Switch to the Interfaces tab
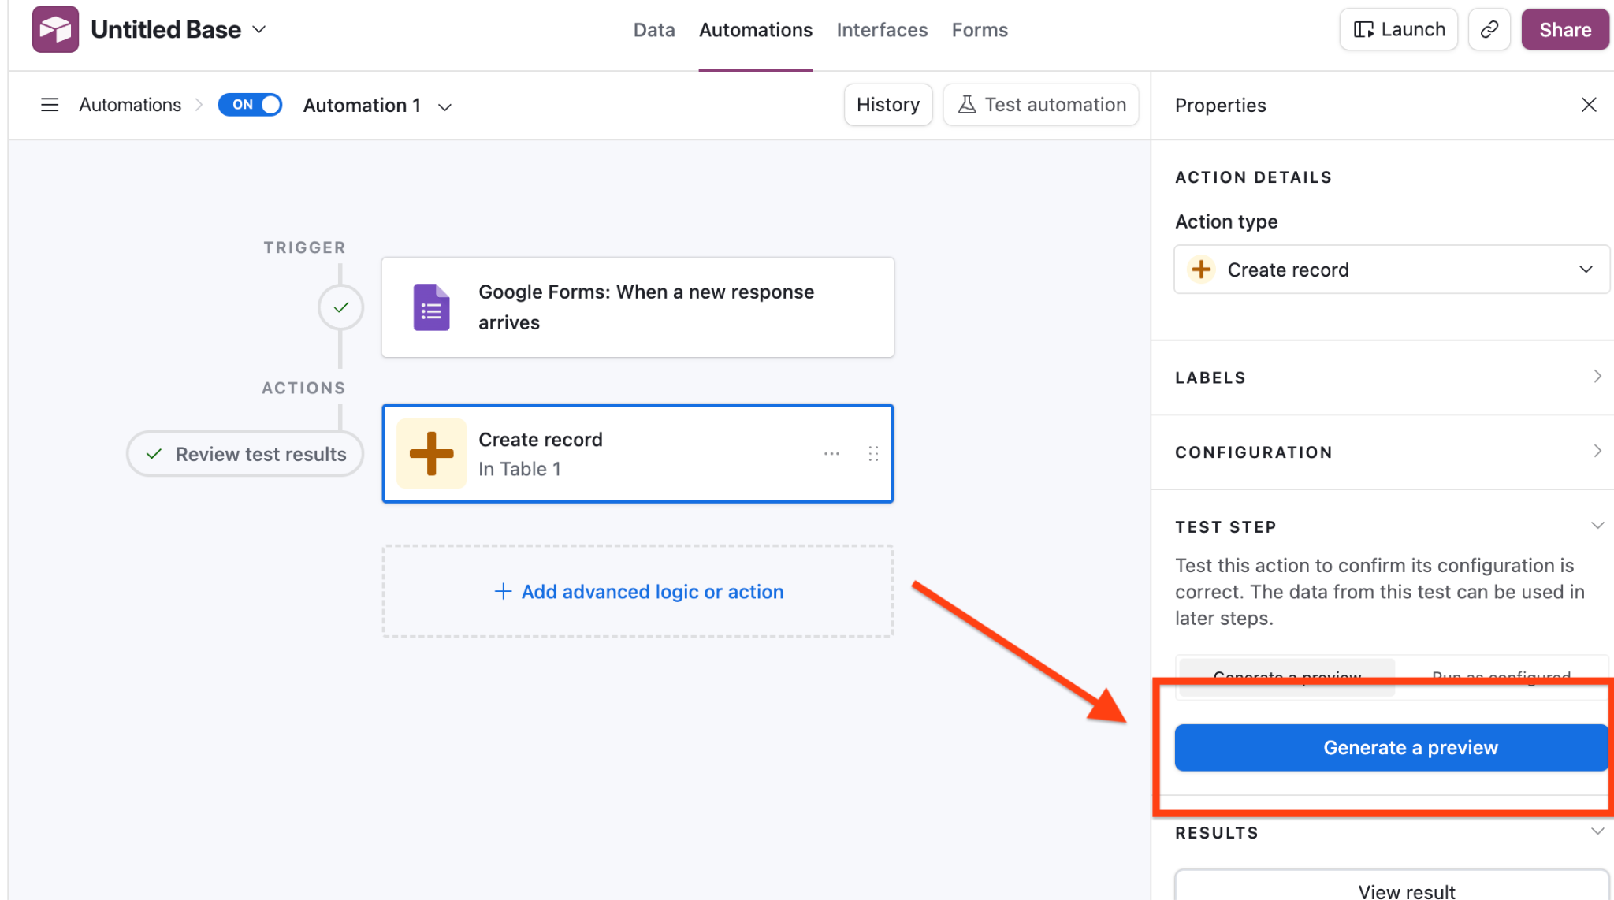 [882, 29]
